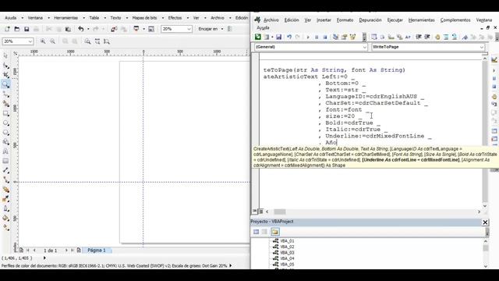The height and width of the screenshot is (281, 499).
Task: Open the (General) object dropdown
Action: tap(364, 47)
